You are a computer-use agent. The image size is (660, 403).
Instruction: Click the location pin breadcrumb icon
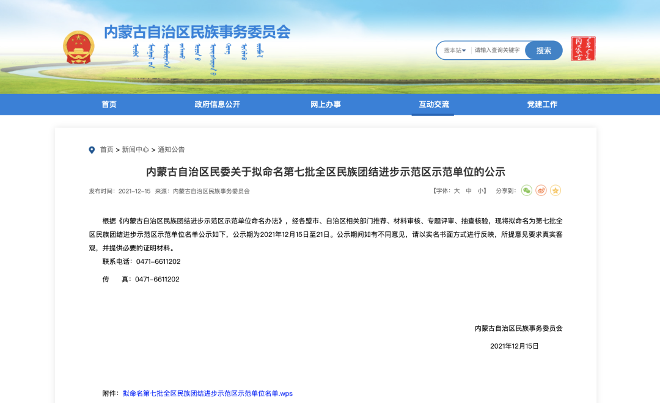pyautogui.click(x=92, y=150)
